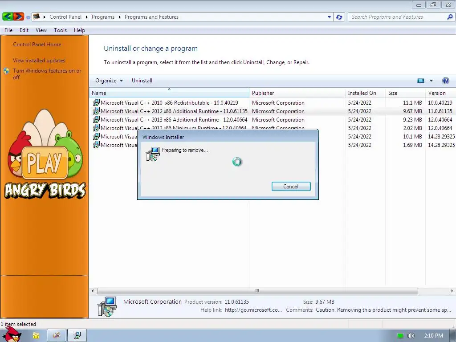Open the Edit menu
456x342 pixels.
pyautogui.click(x=24, y=30)
